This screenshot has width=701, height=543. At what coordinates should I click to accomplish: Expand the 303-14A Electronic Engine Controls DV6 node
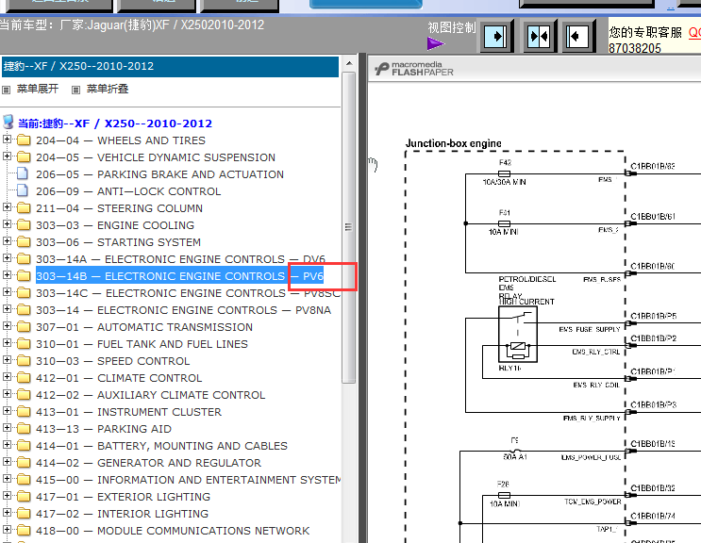click(x=7, y=258)
